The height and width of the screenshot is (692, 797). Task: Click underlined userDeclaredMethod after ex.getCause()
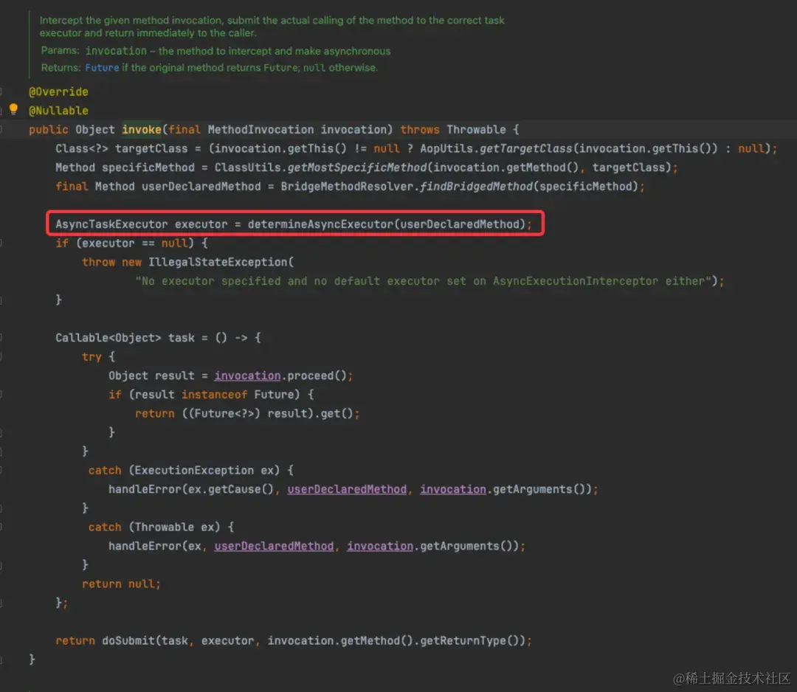pyautogui.click(x=347, y=489)
